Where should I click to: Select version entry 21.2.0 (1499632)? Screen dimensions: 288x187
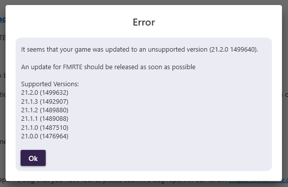pos(45,93)
